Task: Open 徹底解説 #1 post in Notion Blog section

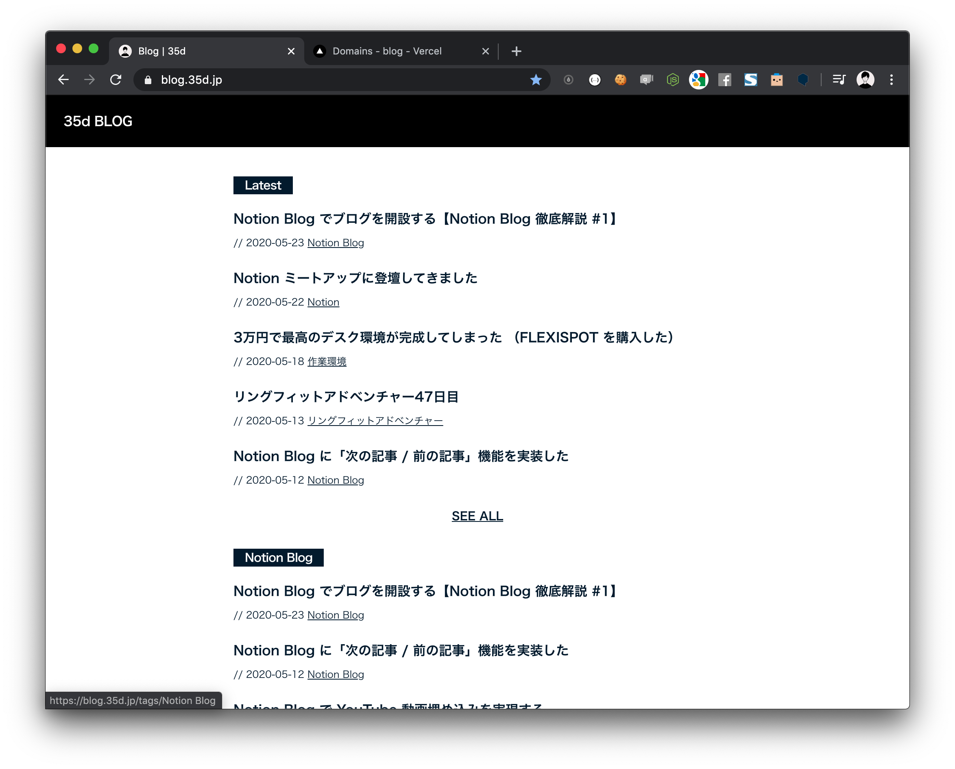Action: pyautogui.click(x=426, y=591)
